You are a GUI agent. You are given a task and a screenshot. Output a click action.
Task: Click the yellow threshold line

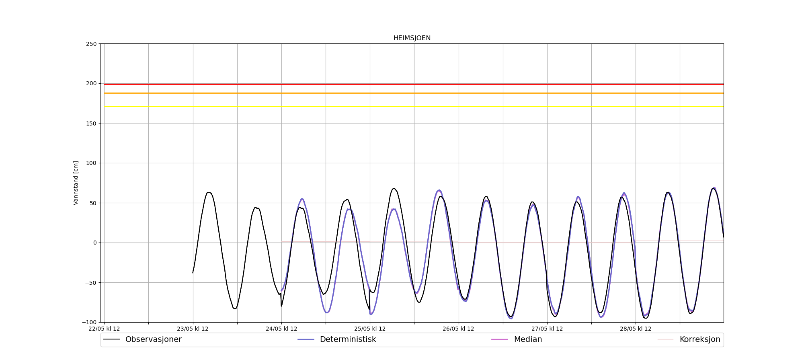[x=414, y=106]
